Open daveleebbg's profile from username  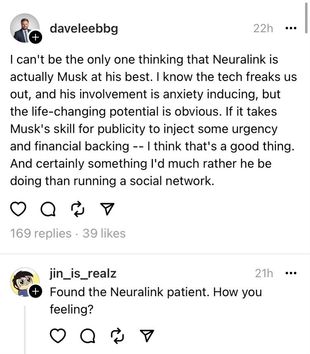click(84, 28)
